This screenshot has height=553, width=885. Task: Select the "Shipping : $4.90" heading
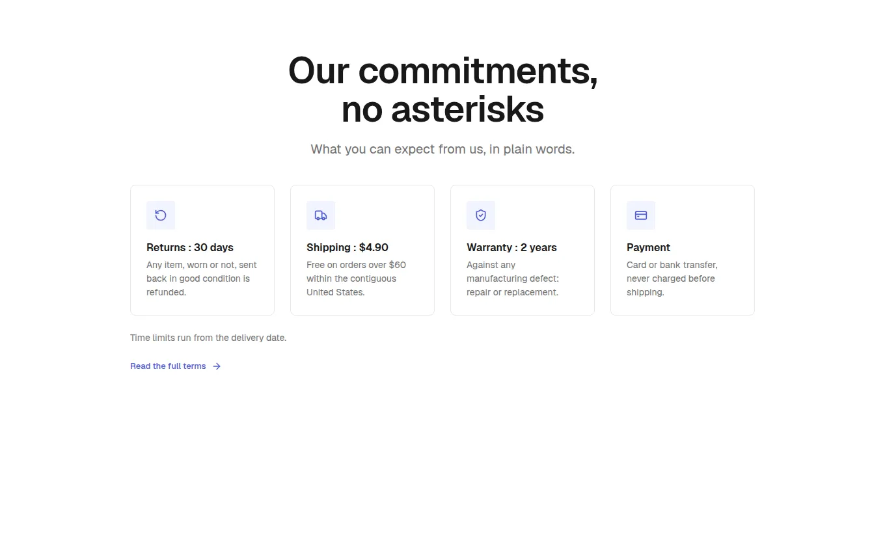(347, 247)
